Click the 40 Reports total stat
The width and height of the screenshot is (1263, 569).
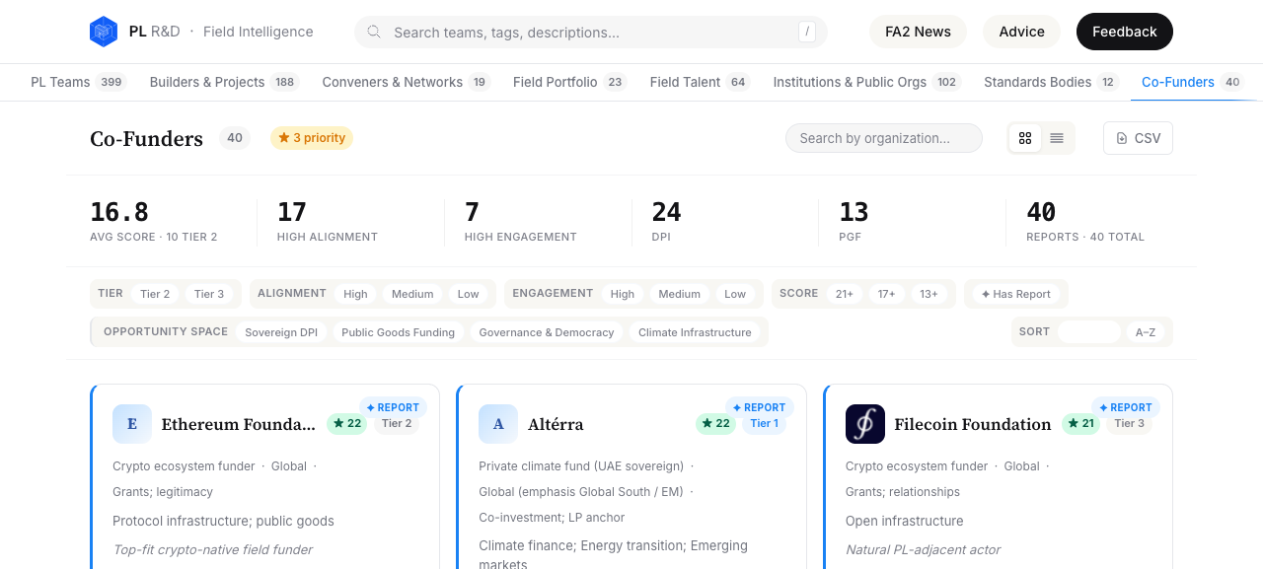click(1085, 221)
